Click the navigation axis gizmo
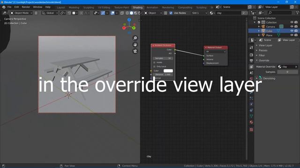The image size is (300, 168). [129, 26]
